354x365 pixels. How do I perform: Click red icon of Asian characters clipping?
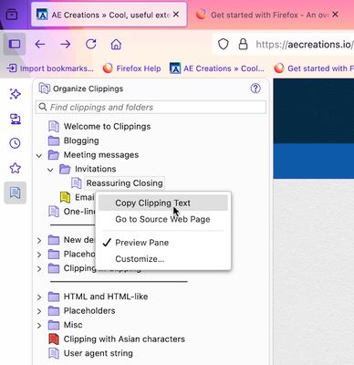[x=54, y=339]
